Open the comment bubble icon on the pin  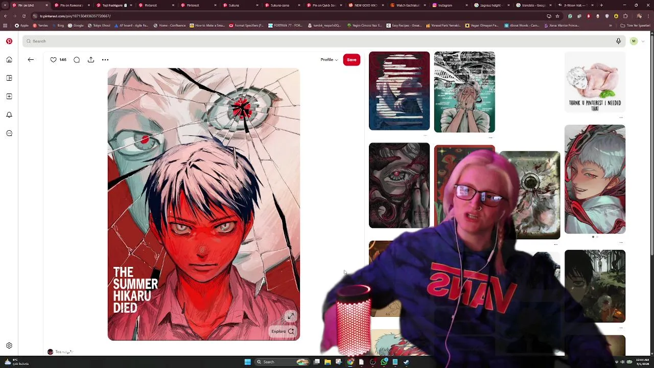point(77,60)
